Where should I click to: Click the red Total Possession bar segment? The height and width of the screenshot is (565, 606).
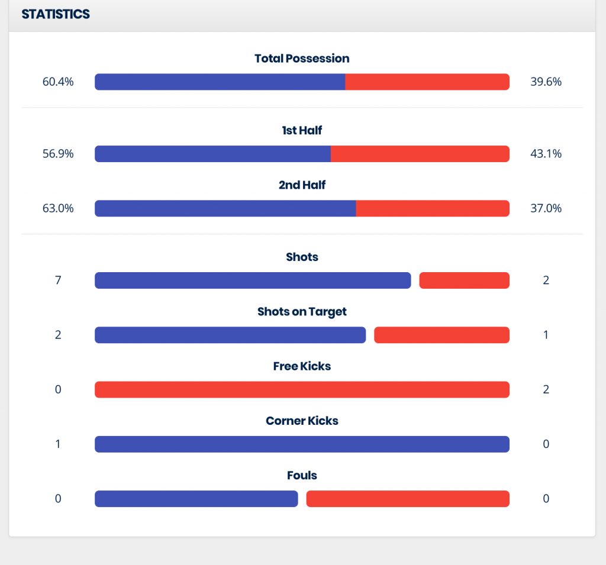(427, 82)
